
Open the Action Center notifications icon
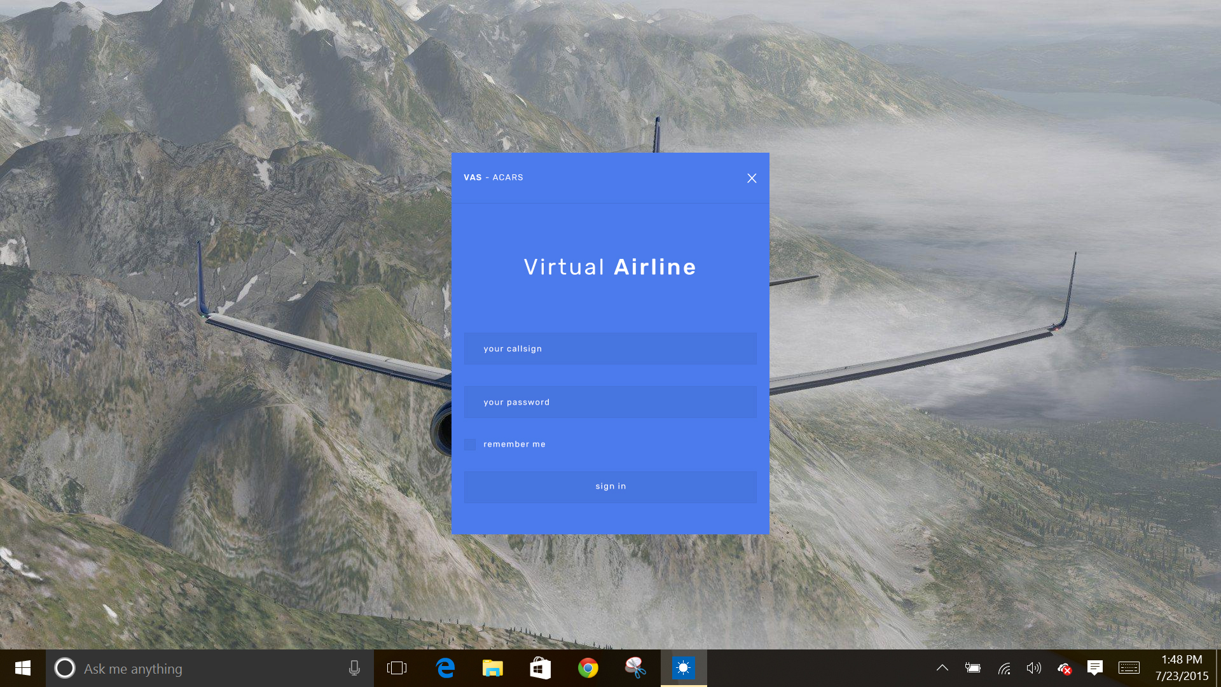coord(1094,668)
